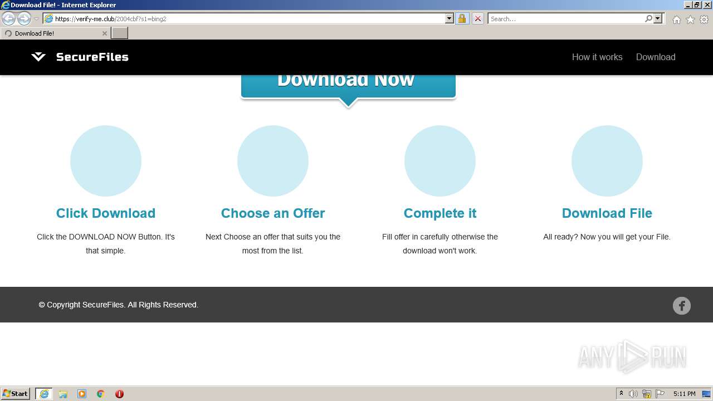Open the recent pages dropdown arrow
Screen dimensions: 713x401
(x=36, y=19)
